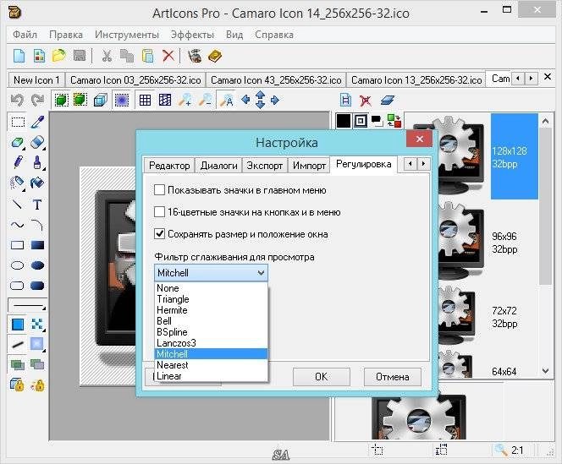Choose Triangle in the filter list
The width and height of the screenshot is (562, 464).
[211, 299]
